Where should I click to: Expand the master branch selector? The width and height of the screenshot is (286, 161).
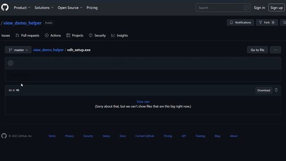point(18,50)
